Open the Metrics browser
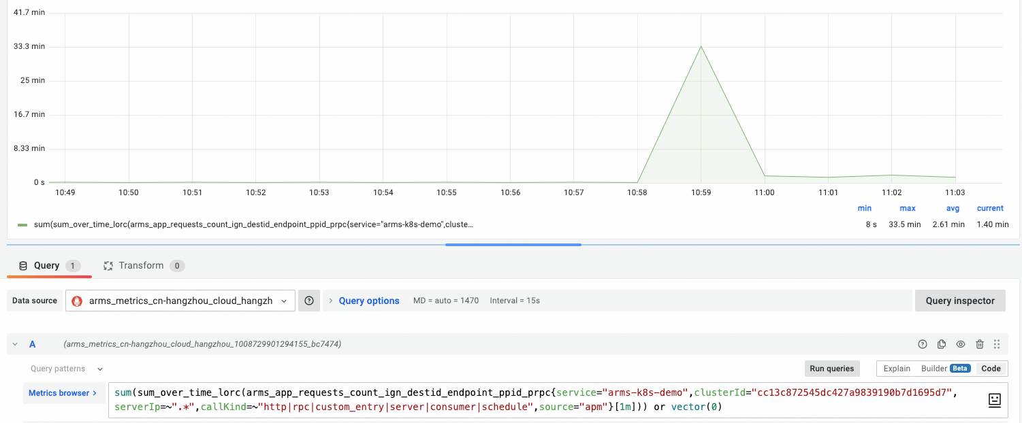This screenshot has height=423, width=1022. tap(63, 393)
